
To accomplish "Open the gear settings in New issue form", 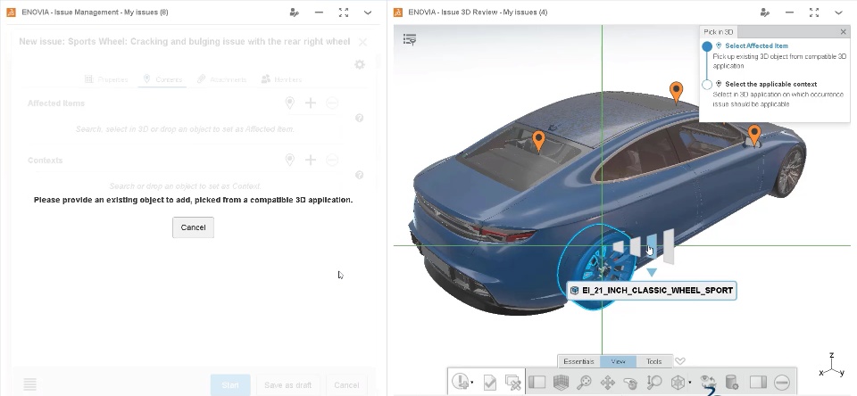I will click(360, 64).
